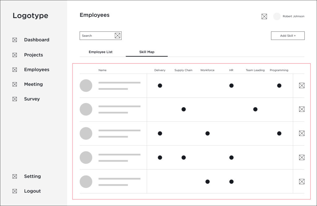Click the icon beside Survey menu item
Viewport: 317px width, 206px height.
click(15, 99)
